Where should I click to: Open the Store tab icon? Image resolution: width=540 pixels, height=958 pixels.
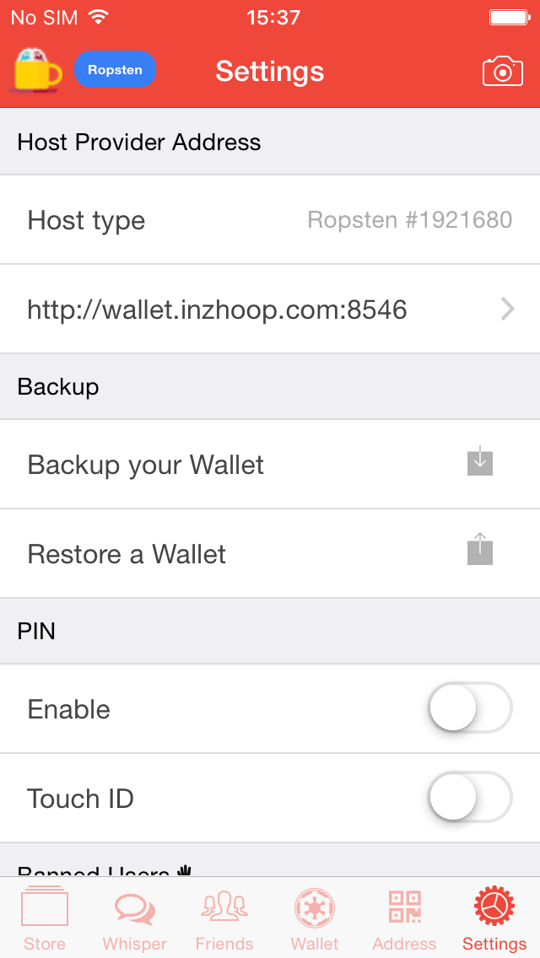[x=44, y=907]
